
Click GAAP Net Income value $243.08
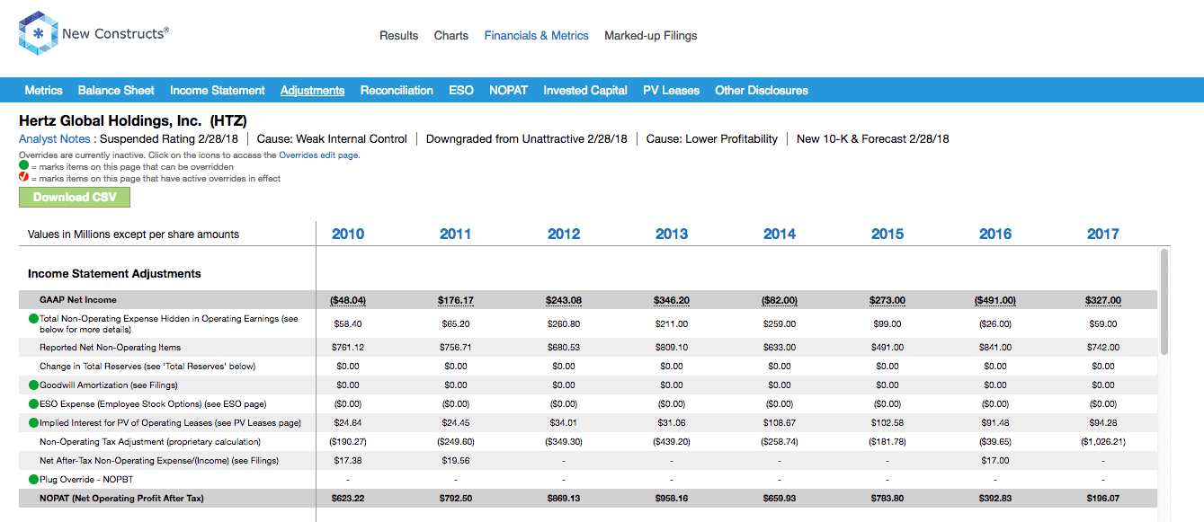pyautogui.click(x=564, y=300)
